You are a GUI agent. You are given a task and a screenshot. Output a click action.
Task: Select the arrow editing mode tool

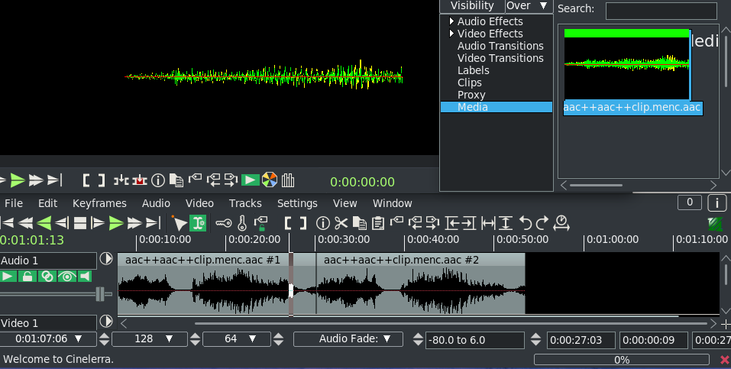pyautogui.click(x=180, y=223)
